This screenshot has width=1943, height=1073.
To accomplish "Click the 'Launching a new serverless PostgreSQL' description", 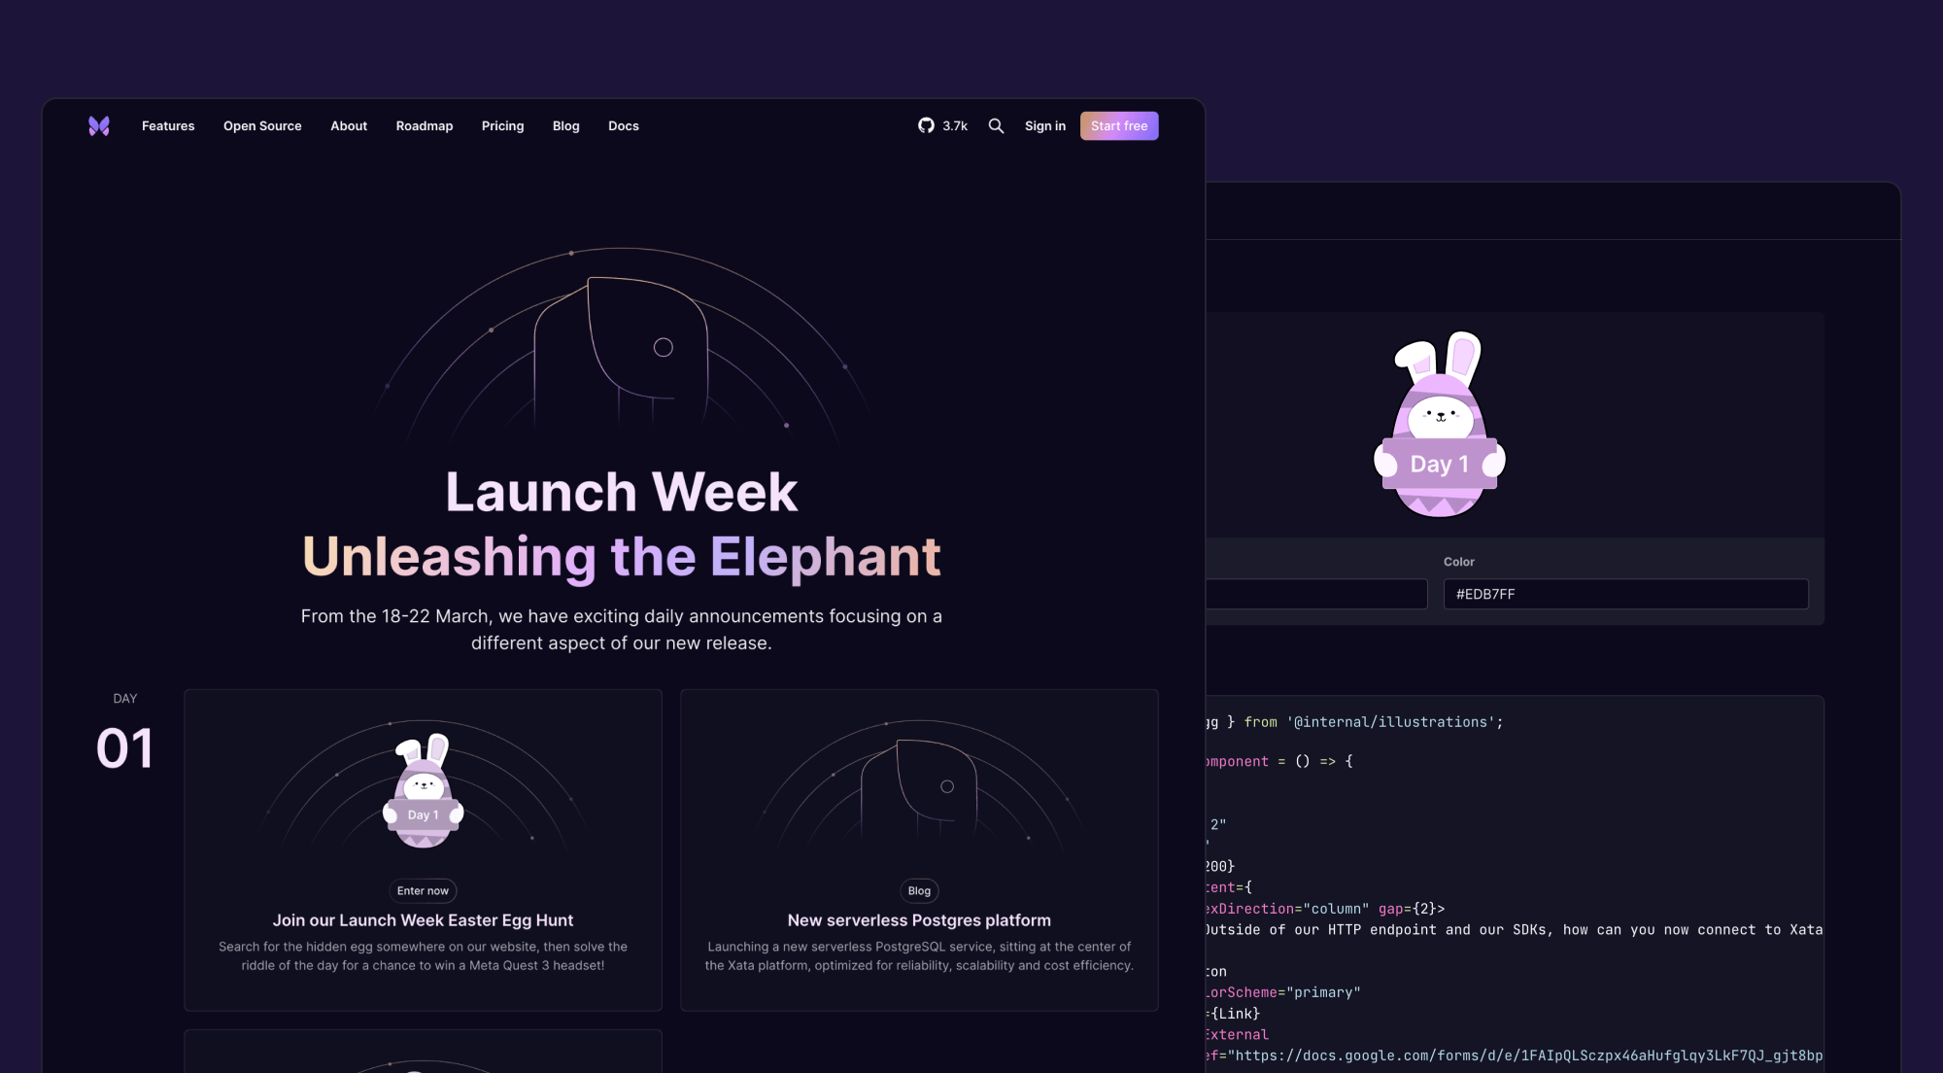I will tap(919, 956).
